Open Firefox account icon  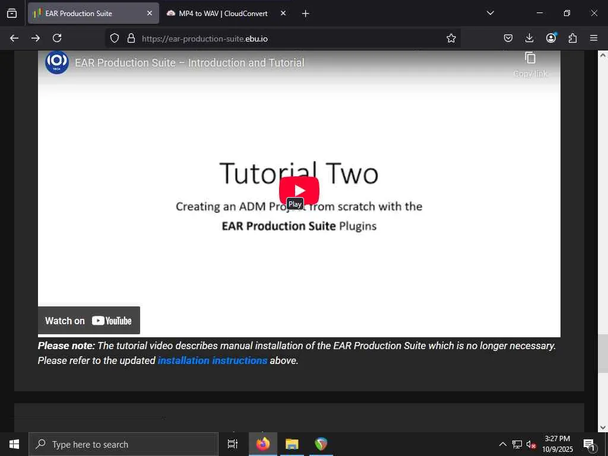click(551, 38)
